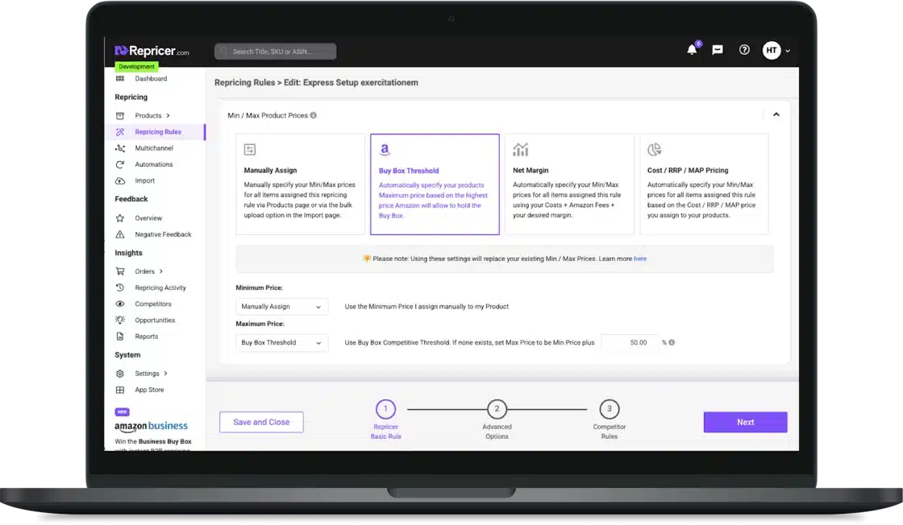Screen dimensions: 903x525
Task: Click the Overview star icon
Action: pyautogui.click(x=120, y=218)
